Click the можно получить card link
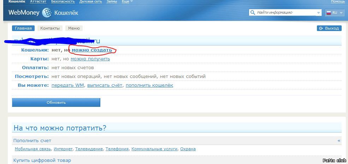 coord(90,59)
